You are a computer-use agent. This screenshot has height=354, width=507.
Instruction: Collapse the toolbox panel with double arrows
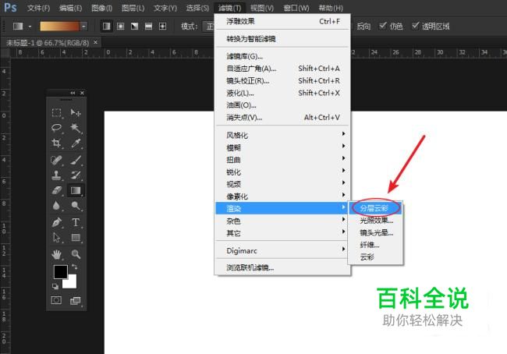coord(73,93)
